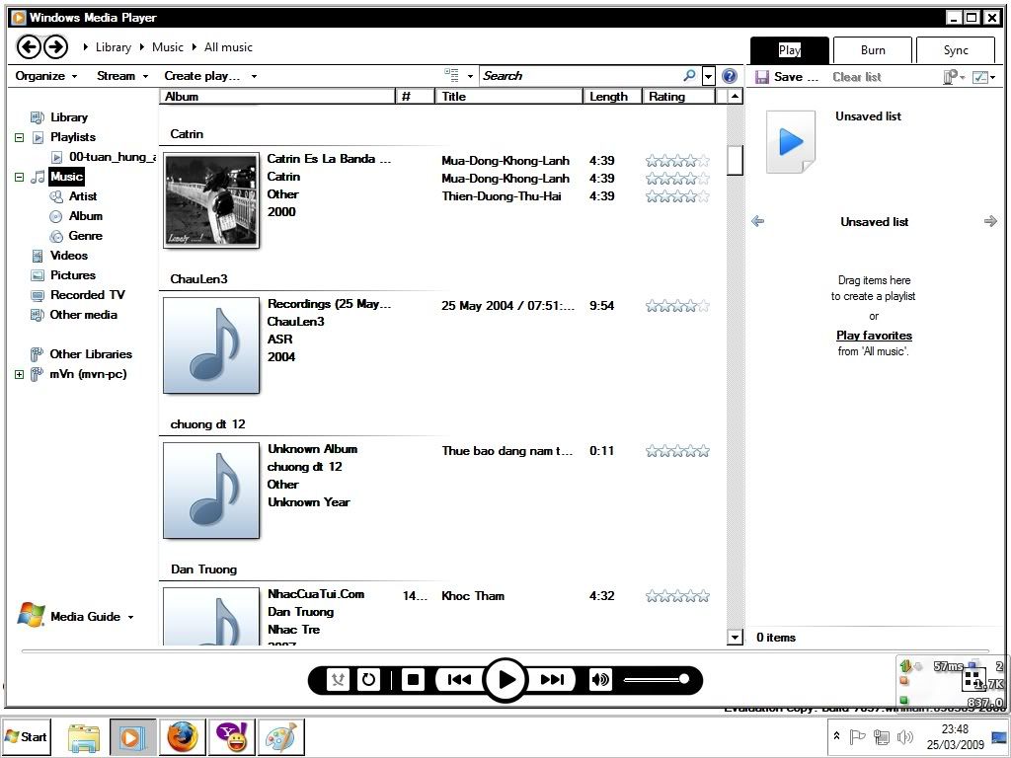This screenshot has height=758, width=1011.
Task: Open the Organize dropdown menu
Action: point(45,76)
